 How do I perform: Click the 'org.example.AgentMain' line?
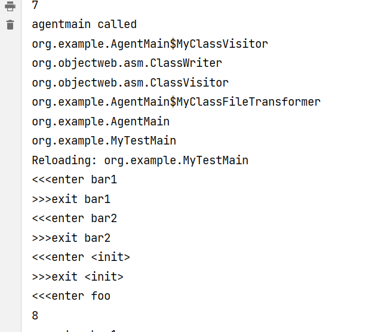(100, 121)
